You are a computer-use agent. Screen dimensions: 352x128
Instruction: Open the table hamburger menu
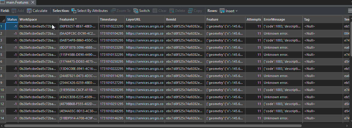coord(350,11)
